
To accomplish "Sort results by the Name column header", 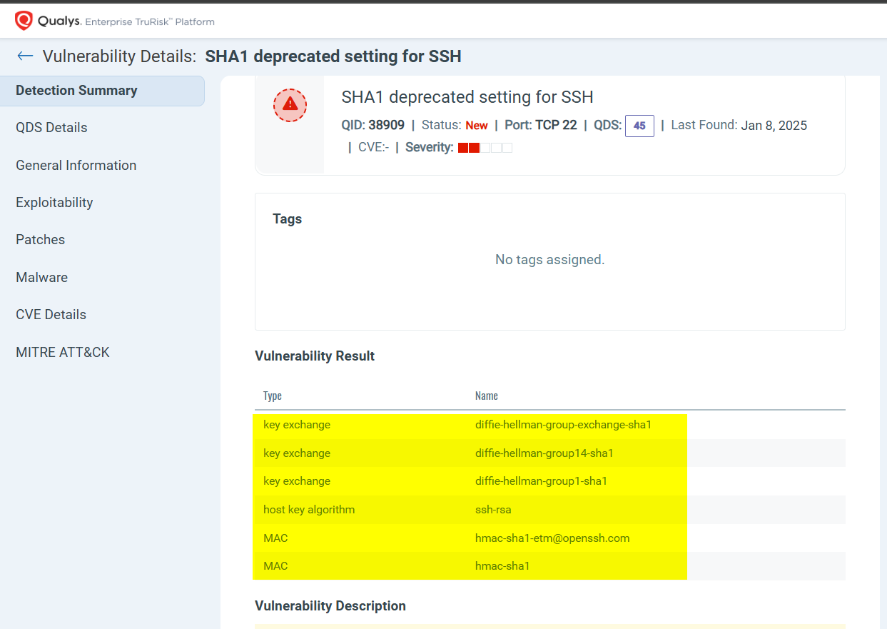I will [x=486, y=396].
